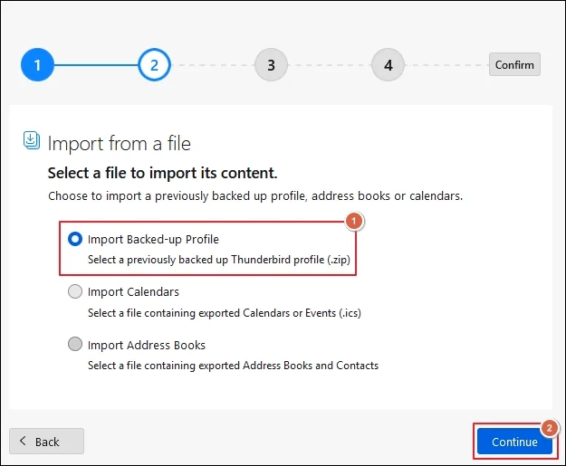Click the import-from-file icon beside the heading

[x=32, y=140]
